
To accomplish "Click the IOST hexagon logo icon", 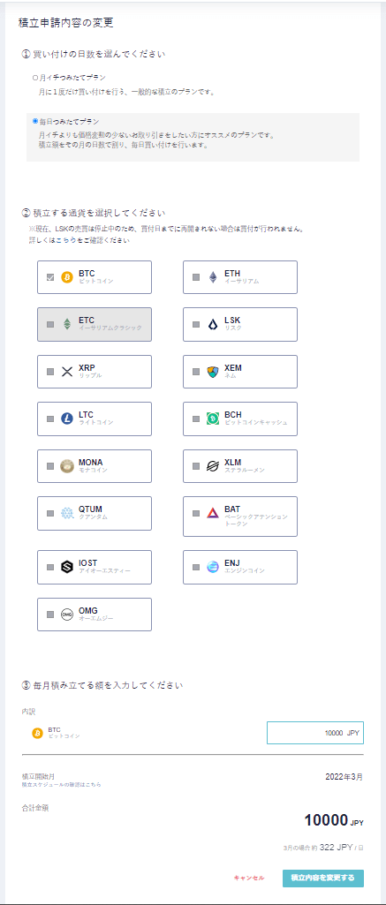I will coord(67,567).
